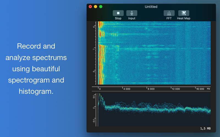Click the 4 000 frequency axis label
Viewport: 220px width, 137px height.
(x=127, y=89)
